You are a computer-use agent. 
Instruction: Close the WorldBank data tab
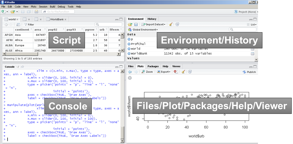(65, 19)
